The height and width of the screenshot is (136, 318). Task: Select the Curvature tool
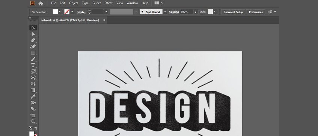coord(33,46)
